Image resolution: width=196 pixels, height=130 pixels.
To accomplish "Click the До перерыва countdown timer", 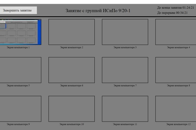I will 172,13.
